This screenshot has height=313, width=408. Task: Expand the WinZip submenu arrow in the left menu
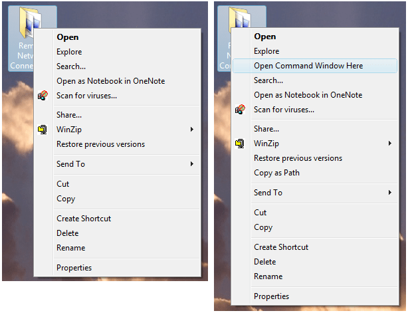coord(192,130)
